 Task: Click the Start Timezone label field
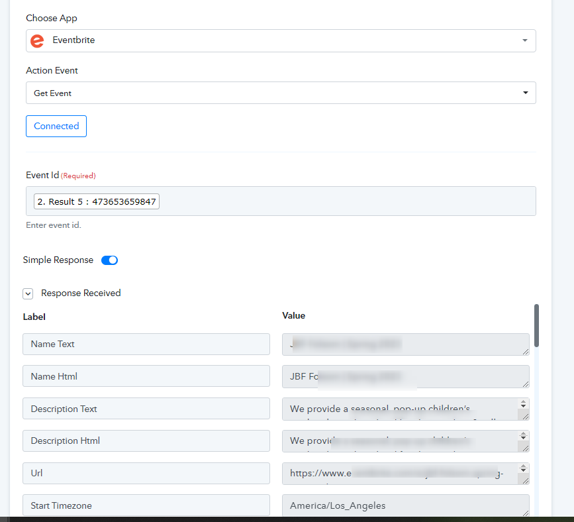pyautogui.click(x=146, y=505)
